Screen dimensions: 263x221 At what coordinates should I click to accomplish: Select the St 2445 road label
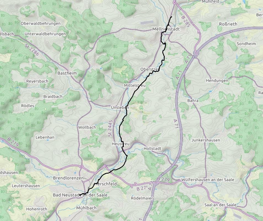click(x=110, y=128)
